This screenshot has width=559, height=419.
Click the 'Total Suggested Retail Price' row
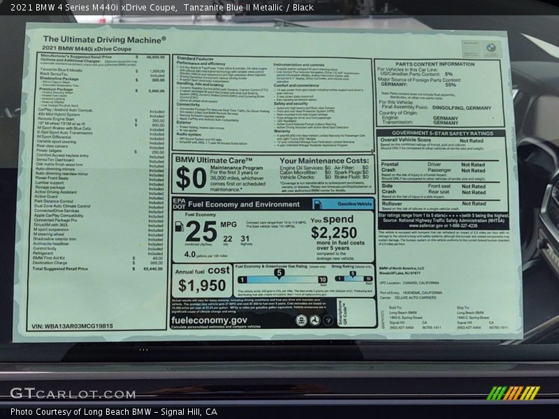tap(97, 269)
